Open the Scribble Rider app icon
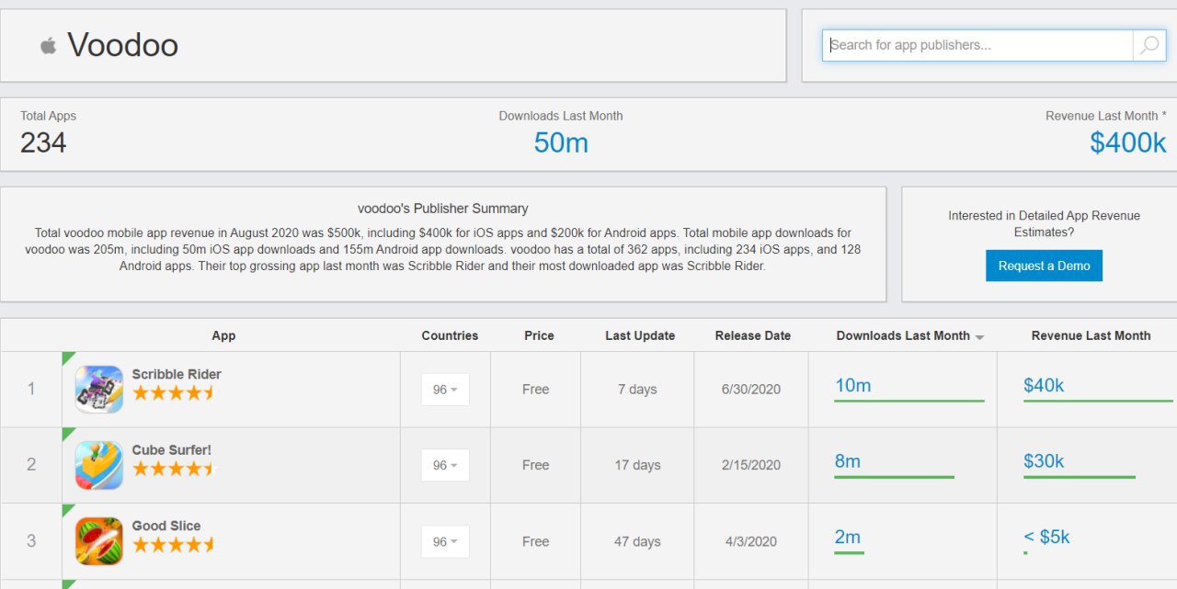 [x=99, y=389]
